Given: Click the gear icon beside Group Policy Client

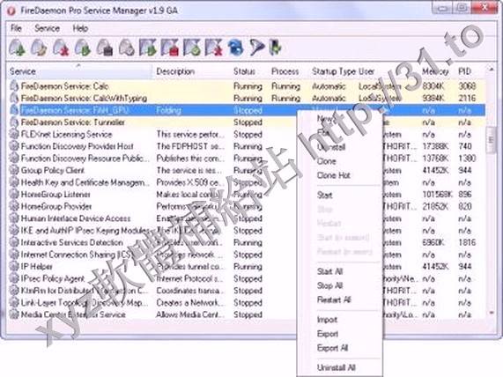Looking at the screenshot, I should [14, 170].
